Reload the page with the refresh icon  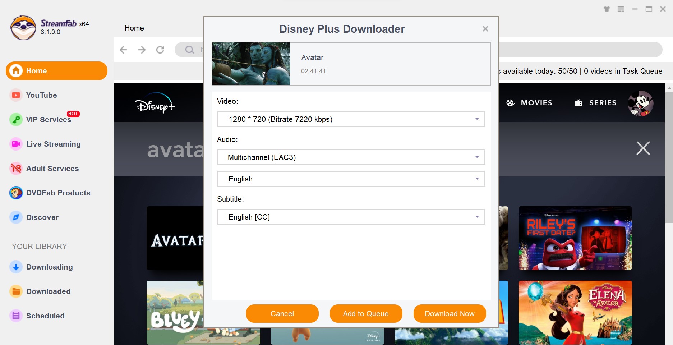tap(160, 50)
